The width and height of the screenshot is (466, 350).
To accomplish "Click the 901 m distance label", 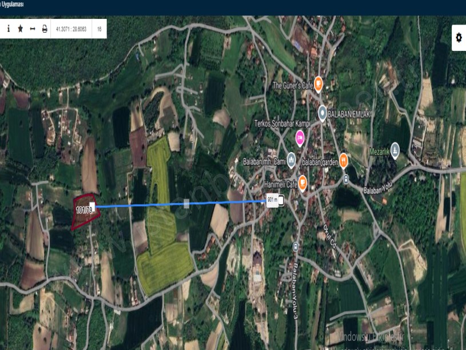I will [x=272, y=200].
